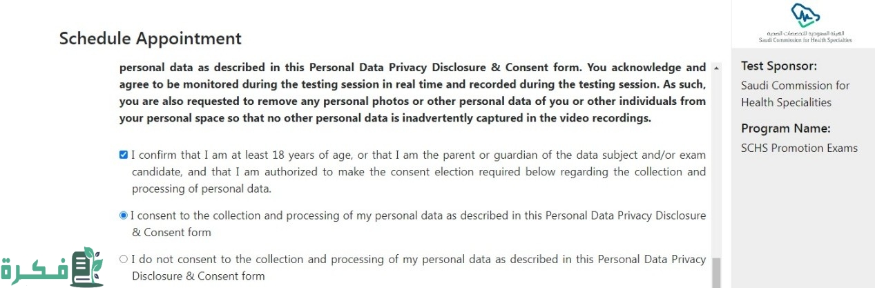Select the 'I consent to the collection' radio button
Screen dimensions: 875x288
click(x=124, y=215)
